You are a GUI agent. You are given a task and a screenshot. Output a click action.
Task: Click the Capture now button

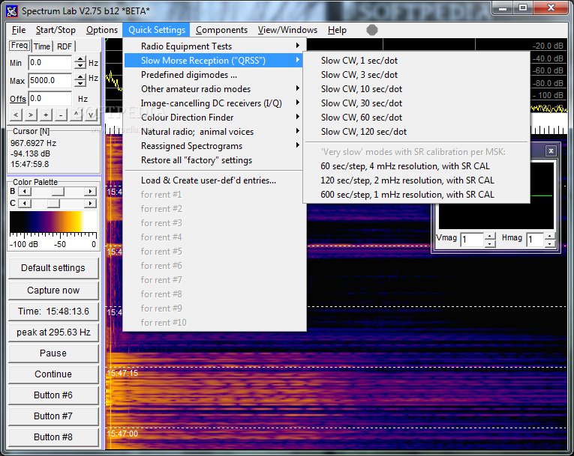click(x=53, y=290)
